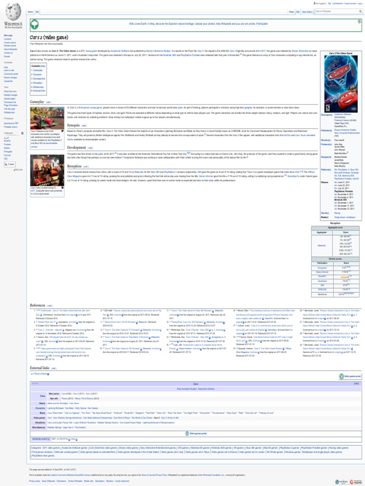Jump to Gameplay in the Contents box

(38, 70)
